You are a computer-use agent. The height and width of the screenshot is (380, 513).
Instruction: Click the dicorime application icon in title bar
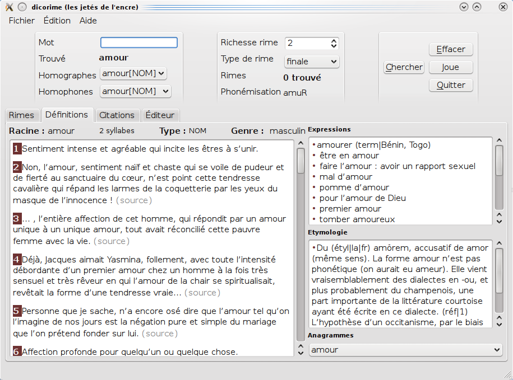[9, 7]
